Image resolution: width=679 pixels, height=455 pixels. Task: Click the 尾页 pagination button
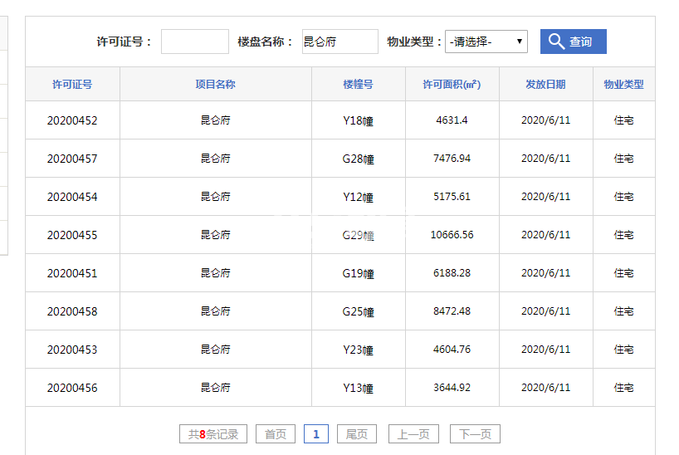point(357,433)
